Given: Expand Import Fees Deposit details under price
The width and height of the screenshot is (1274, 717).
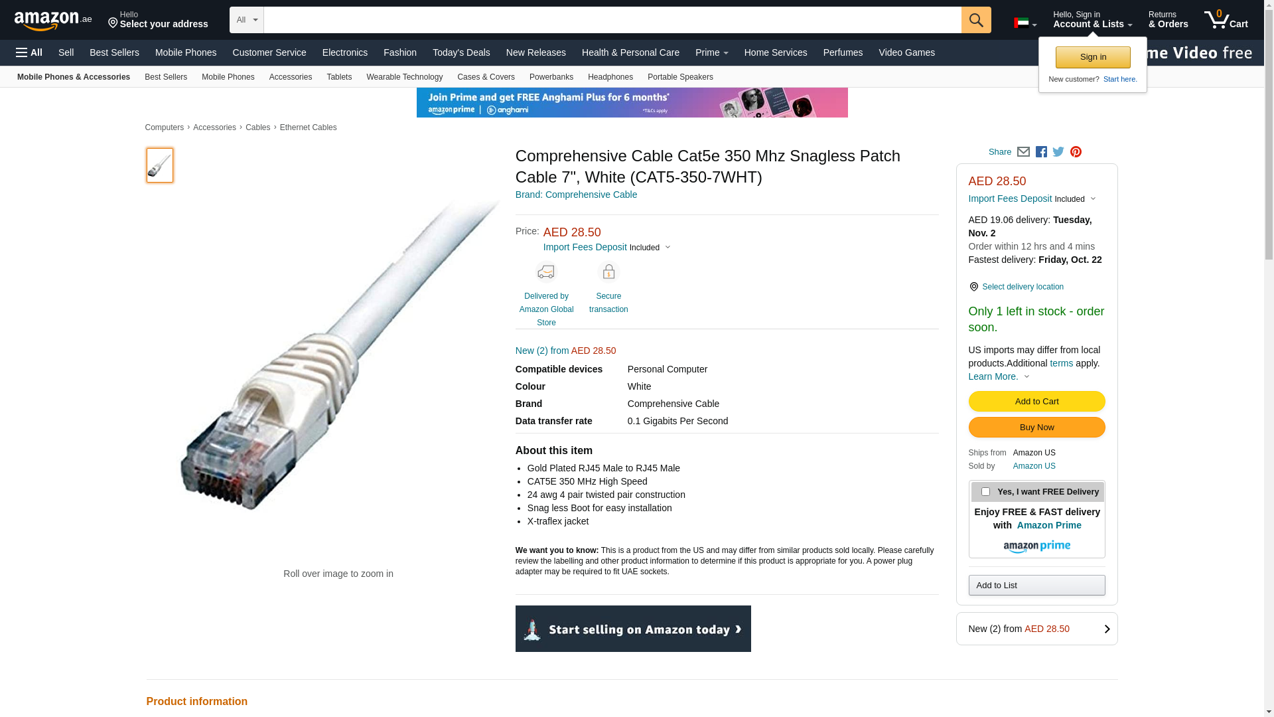Looking at the screenshot, I should (607, 247).
